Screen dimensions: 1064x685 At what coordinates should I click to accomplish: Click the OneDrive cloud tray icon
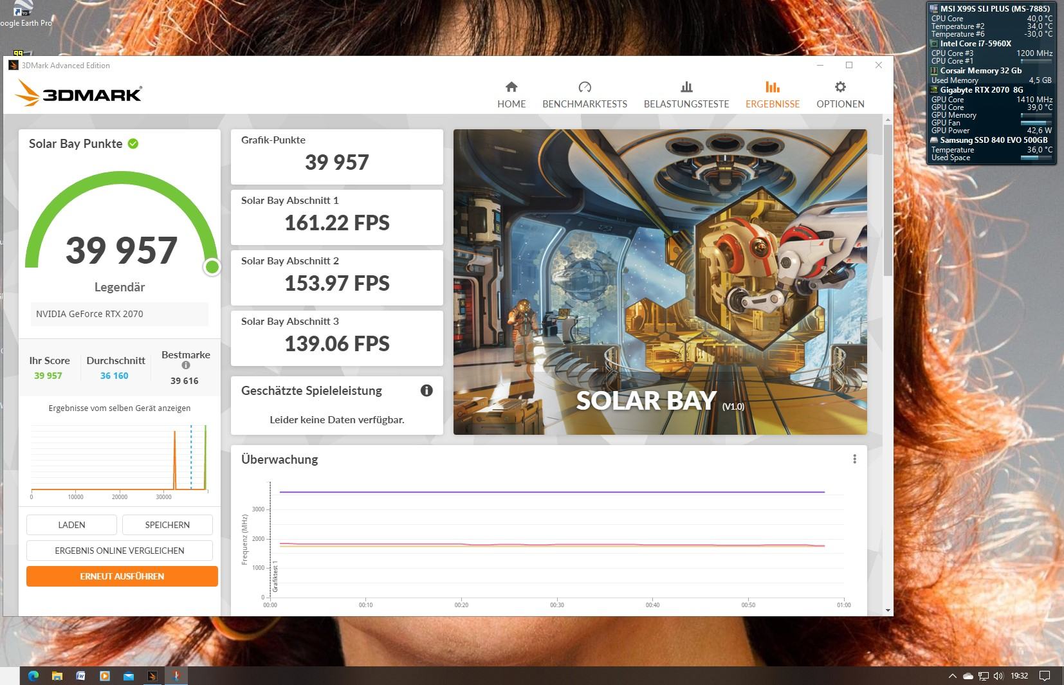[968, 676]
